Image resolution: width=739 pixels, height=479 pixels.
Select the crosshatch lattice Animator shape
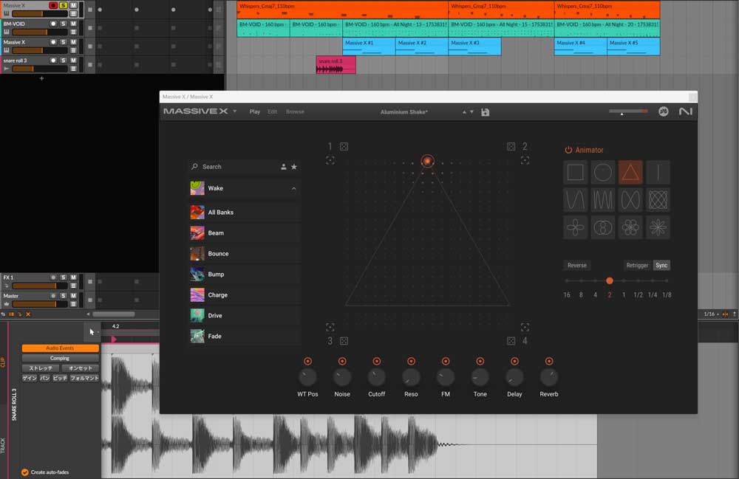click(x=658, y=200)
